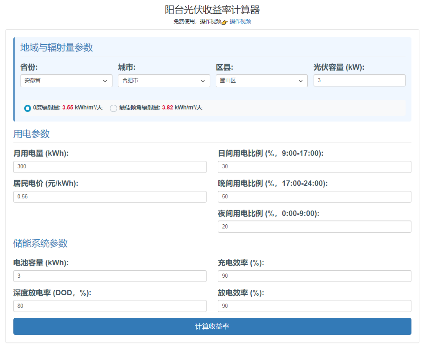Expand the 城市 dropdown showing 合肥市
The height and width of the screenshot is (350, 429).
(x=164, y=81)
